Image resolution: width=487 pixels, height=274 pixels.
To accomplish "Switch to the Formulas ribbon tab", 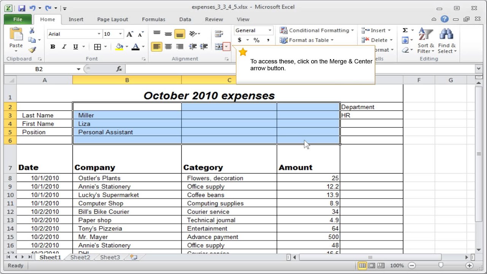I will pyautogui.click(x=153, y=19).
